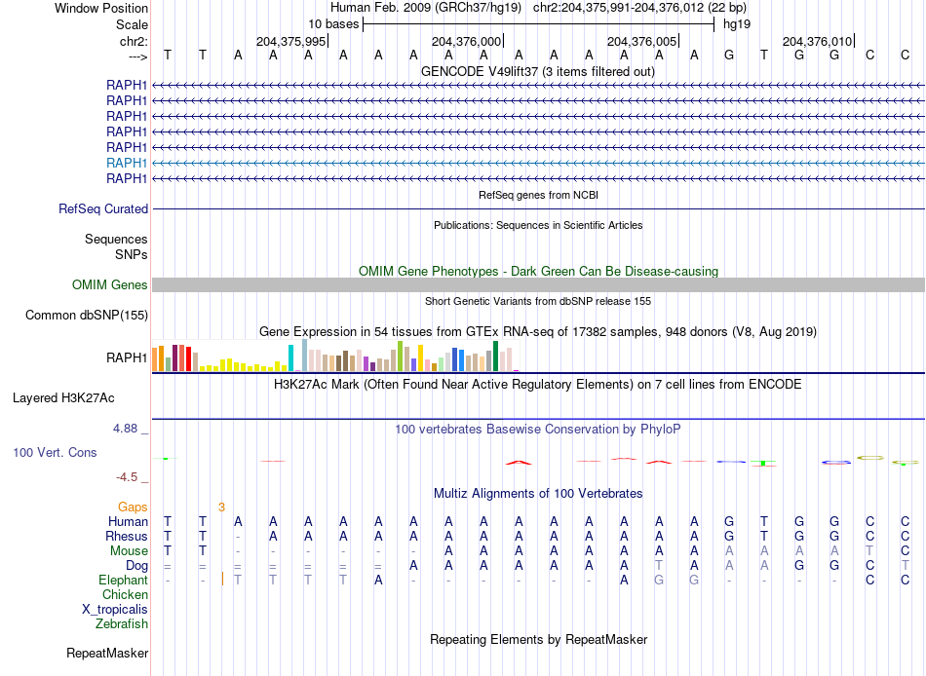Open Repeating Elements by RepeatMasker title

[538, 640]
